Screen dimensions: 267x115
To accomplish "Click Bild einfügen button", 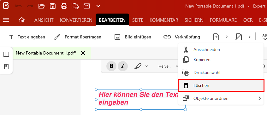I will (x=133, y=37).
